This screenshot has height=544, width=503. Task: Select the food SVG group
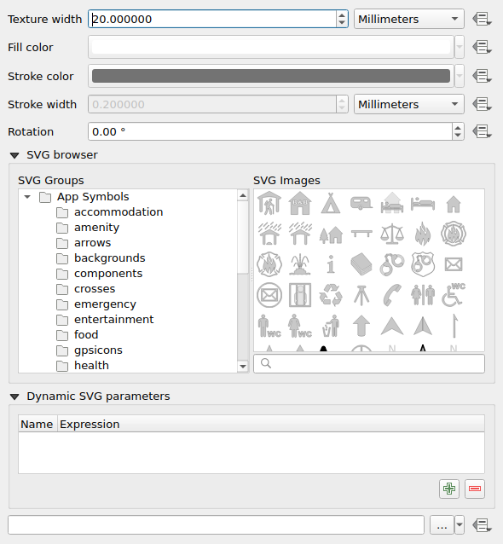coord(86,334)
